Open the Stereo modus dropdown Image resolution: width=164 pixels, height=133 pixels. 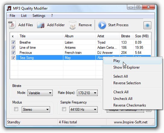coord(36,110)
